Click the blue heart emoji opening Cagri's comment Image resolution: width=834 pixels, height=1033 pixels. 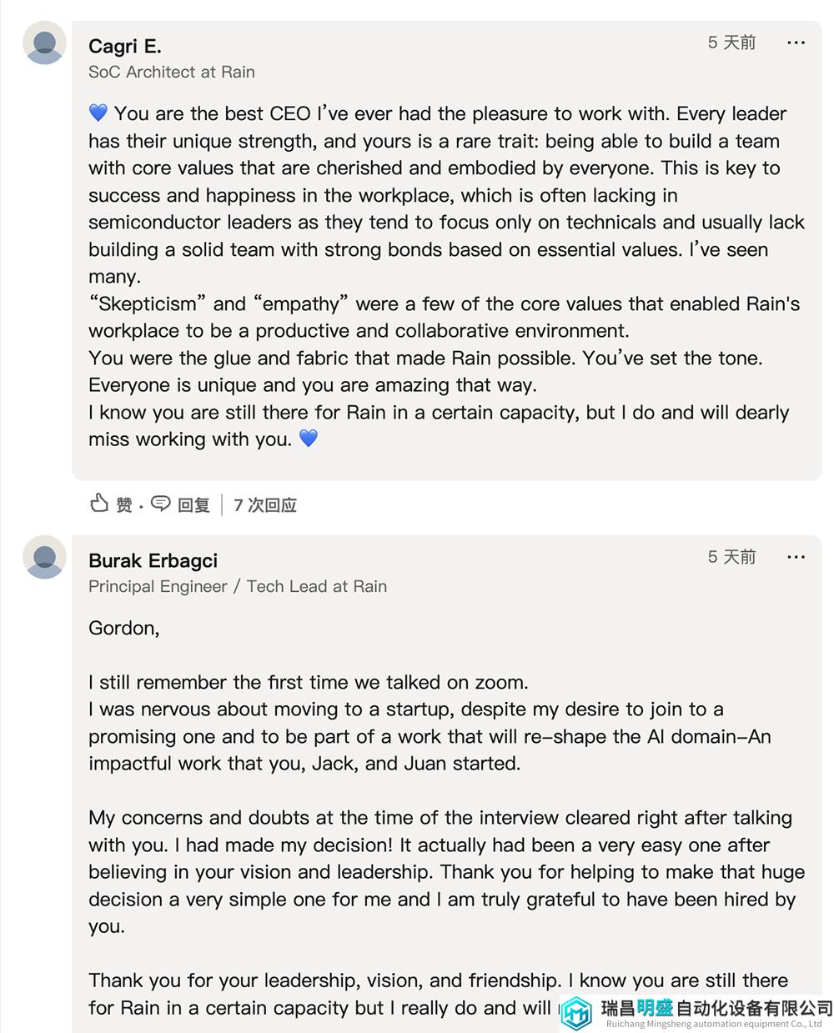[98, 113]
